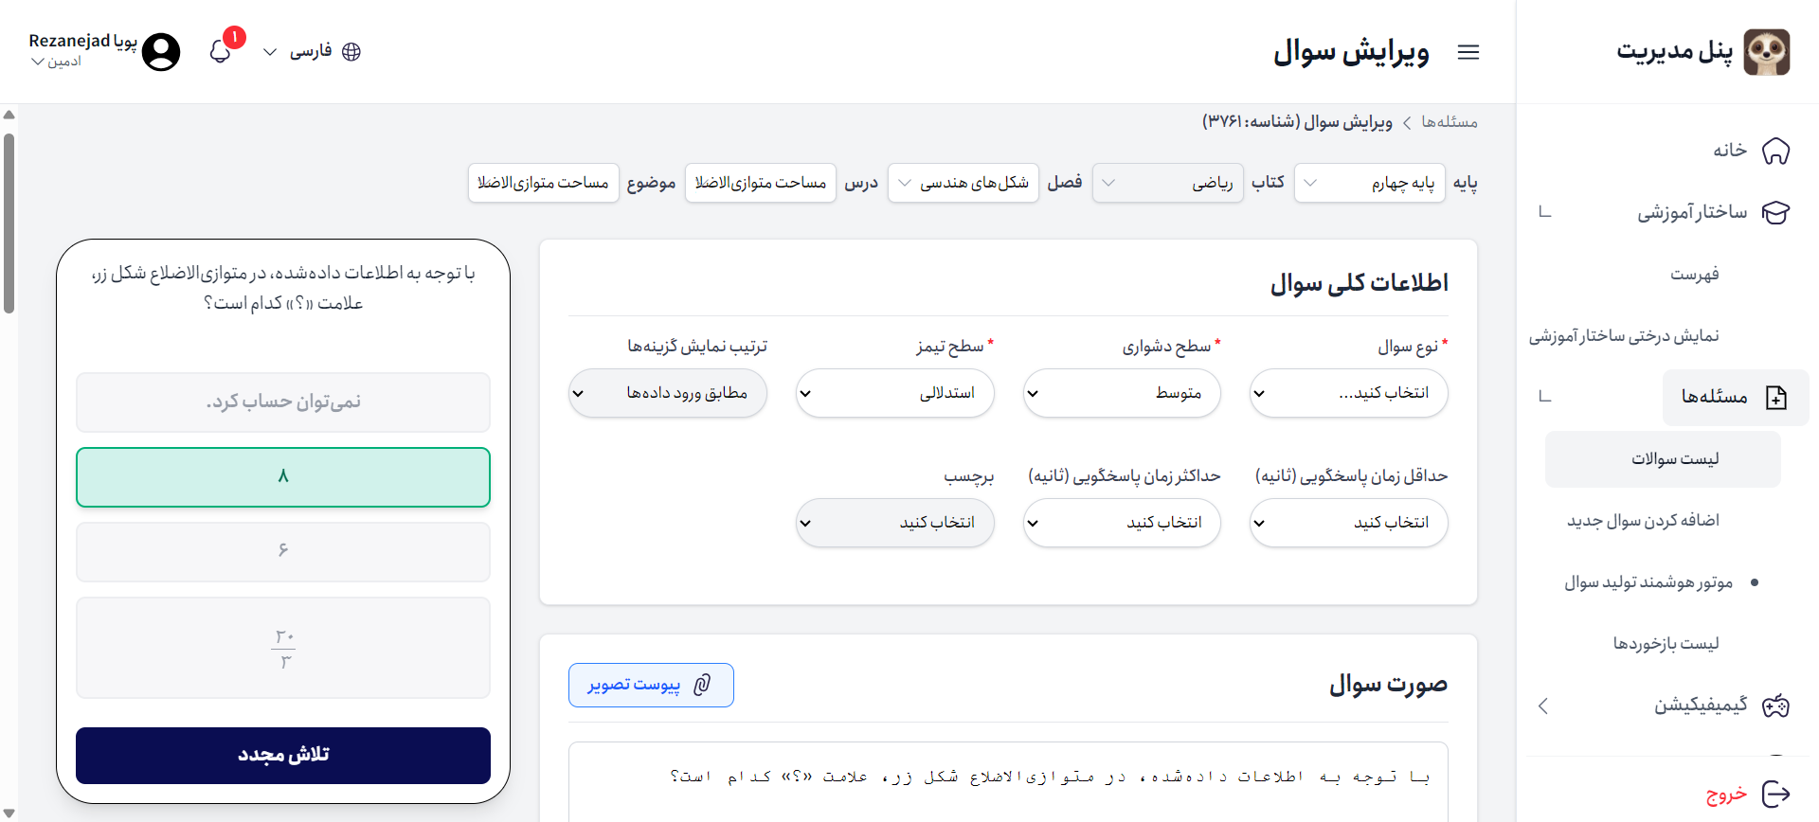
Task: Open the پایه چهارم grade dropdown
Action: [1369, 183]
